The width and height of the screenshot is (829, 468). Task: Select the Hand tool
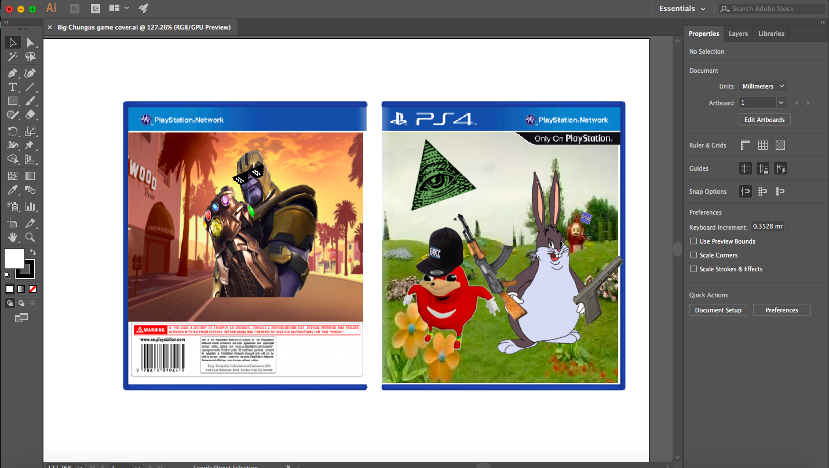(12, 237)
